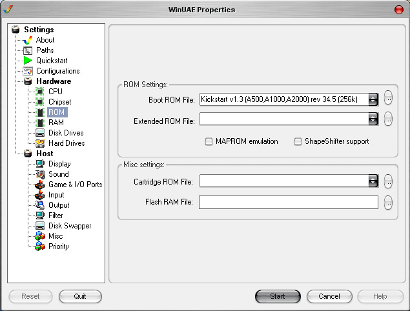The image size is (410, 311).
Task: Click the Misc colored cubes icon
Action: point(40,236)
